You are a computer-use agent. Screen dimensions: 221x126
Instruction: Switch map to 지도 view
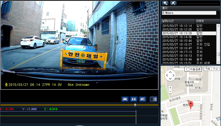click(208, 69)
